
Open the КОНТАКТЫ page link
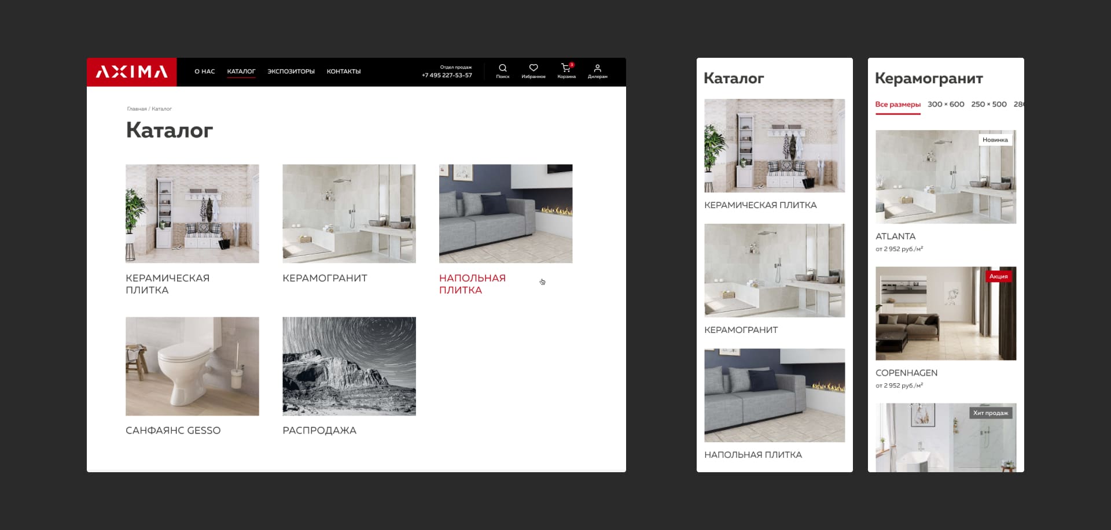pos(343,72)
